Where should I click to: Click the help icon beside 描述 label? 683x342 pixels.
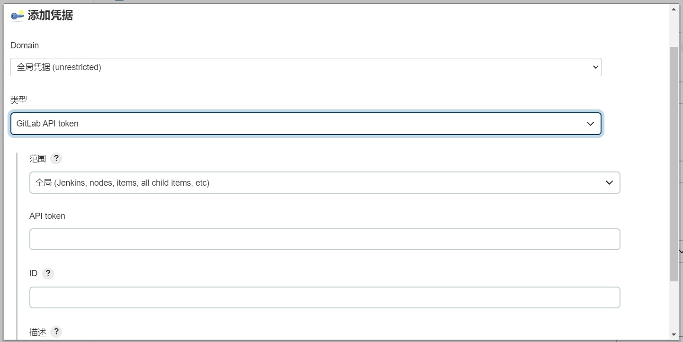(56, 332)
